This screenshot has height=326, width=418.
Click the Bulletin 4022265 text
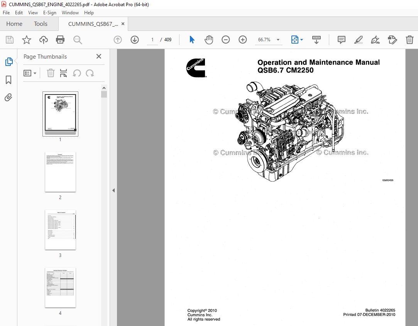click(x=380, y=310)
